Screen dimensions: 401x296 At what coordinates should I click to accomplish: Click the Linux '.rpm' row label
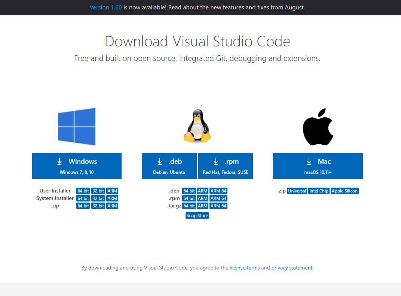(x=174, y=198)
